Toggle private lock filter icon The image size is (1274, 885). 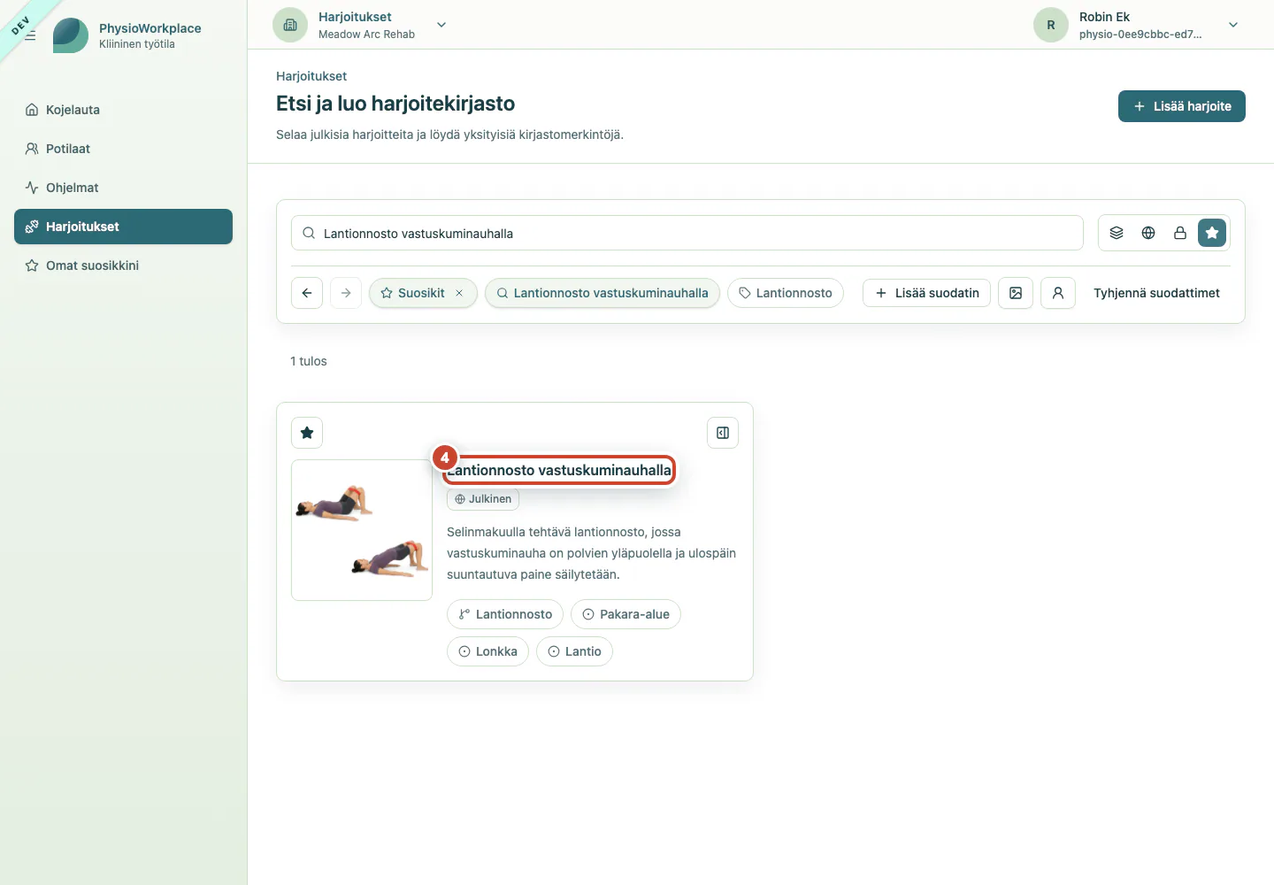tap(1180, 233)
